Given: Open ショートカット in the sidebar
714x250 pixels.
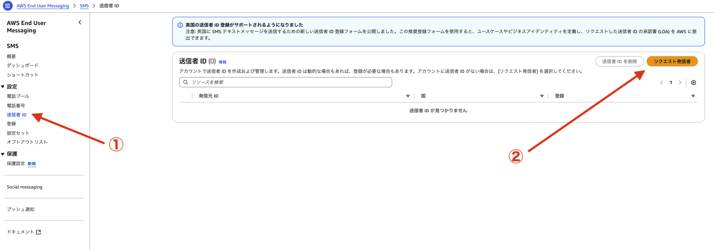Looking at the screenshot, I should click(x=23, y=75).
